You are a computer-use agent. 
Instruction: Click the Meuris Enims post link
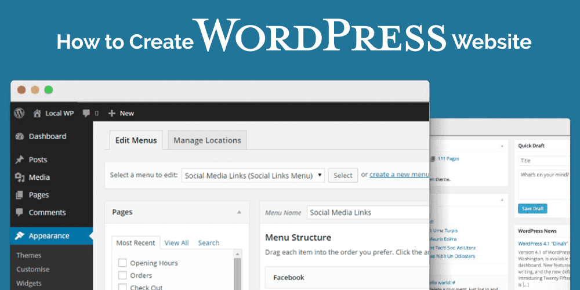[x=443, y=239]
